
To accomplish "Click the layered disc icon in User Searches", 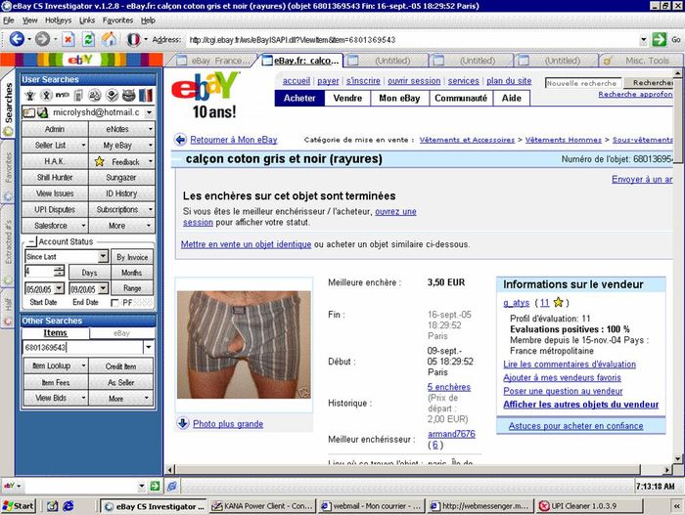I will [112, 95].
